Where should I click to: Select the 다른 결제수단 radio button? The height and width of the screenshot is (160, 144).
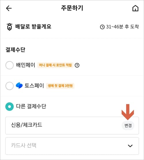pyautogui.click(x=10, y=107)
